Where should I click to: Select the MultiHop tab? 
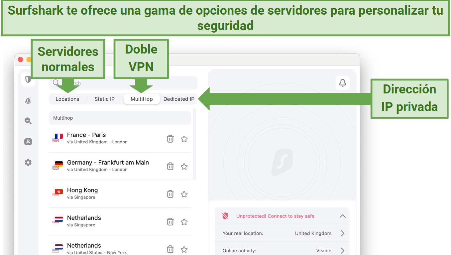pos(142,99)
